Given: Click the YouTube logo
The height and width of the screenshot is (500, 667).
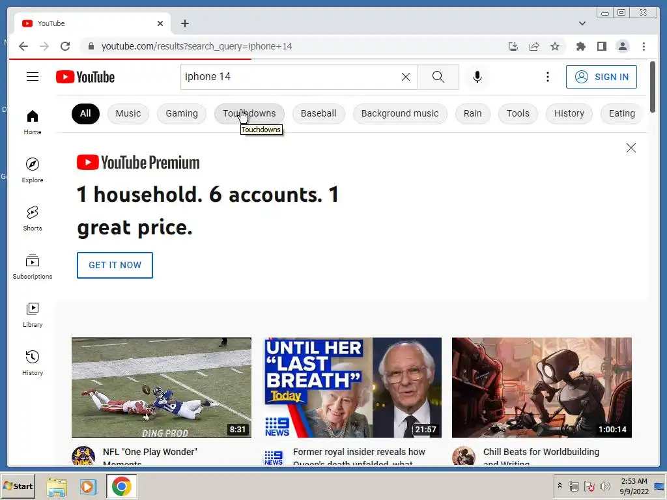Looking at the screenshot, I should tap(85, 77).
